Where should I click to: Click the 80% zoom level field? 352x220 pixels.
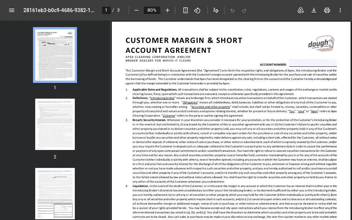(x=152, y=10)
